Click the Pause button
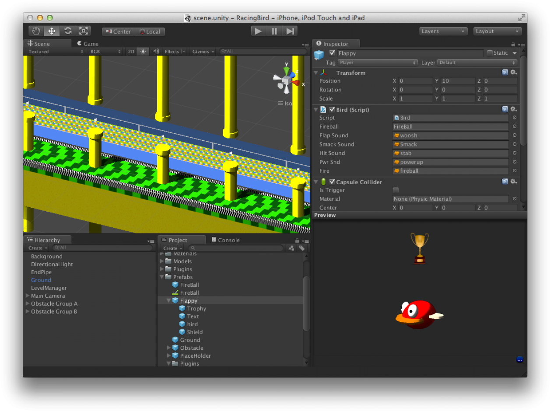This screenshot has height=411, width=550. click(274, 31)
